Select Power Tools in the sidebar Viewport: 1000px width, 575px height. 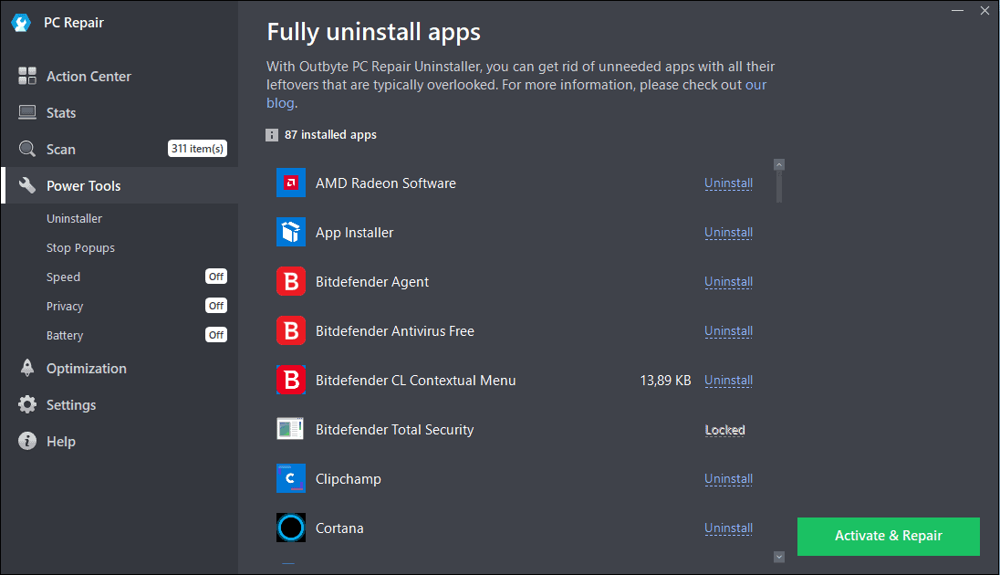tap(120, 185)
